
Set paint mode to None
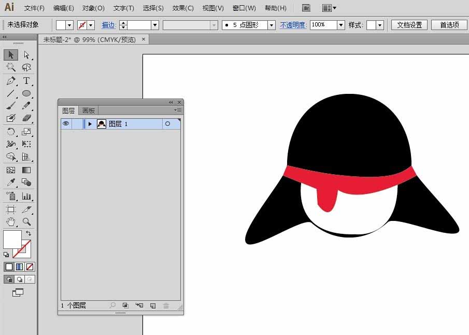30,267
